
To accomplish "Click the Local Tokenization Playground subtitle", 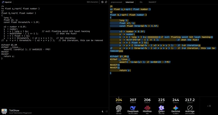I will tap(20, 113).
